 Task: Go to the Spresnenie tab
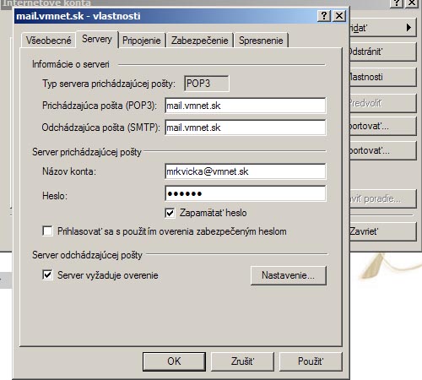tap(261, 41)
